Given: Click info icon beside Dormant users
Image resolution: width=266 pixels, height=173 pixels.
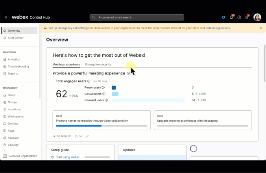Looking at the screenshot, I should (x=107, y=100).
